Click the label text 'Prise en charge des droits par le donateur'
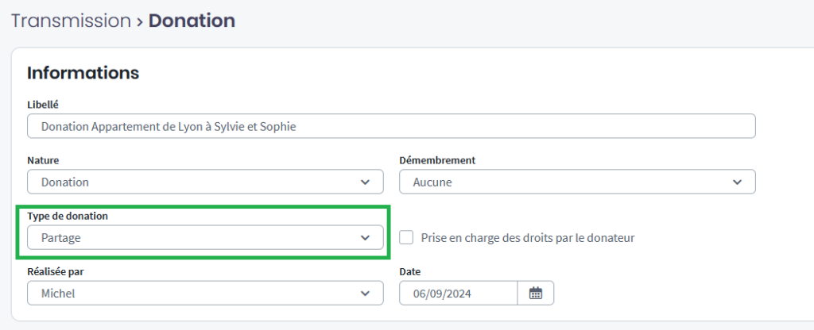Viewport: 814px width, 330px height. click(x=527, y=237)
